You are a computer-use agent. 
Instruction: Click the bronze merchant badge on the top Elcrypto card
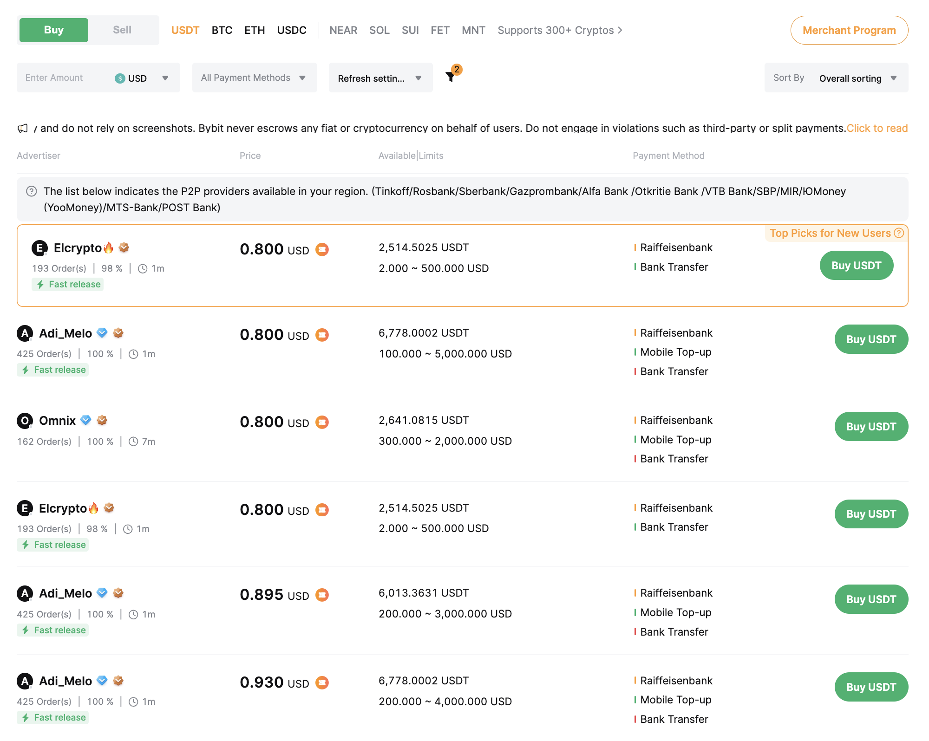pos(124,247)
